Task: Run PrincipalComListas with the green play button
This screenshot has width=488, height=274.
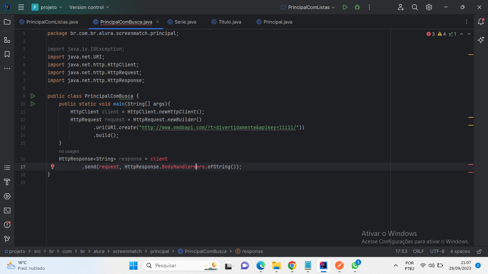Action: pos(345,7)
